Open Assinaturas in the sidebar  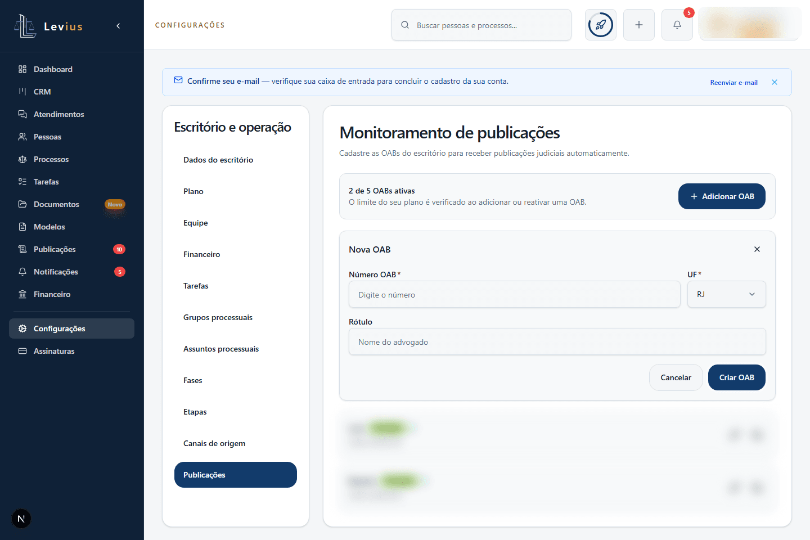tap(72, 351)
